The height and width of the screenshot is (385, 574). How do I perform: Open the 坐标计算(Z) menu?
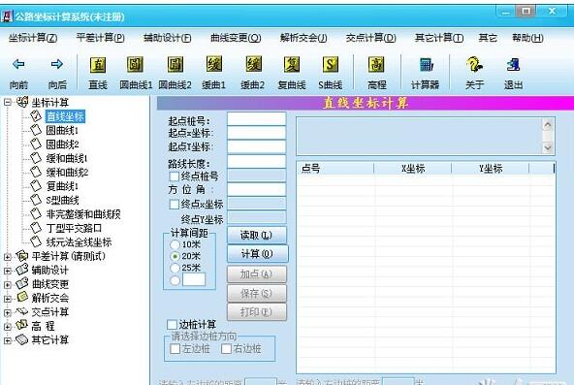pos(33,38)
